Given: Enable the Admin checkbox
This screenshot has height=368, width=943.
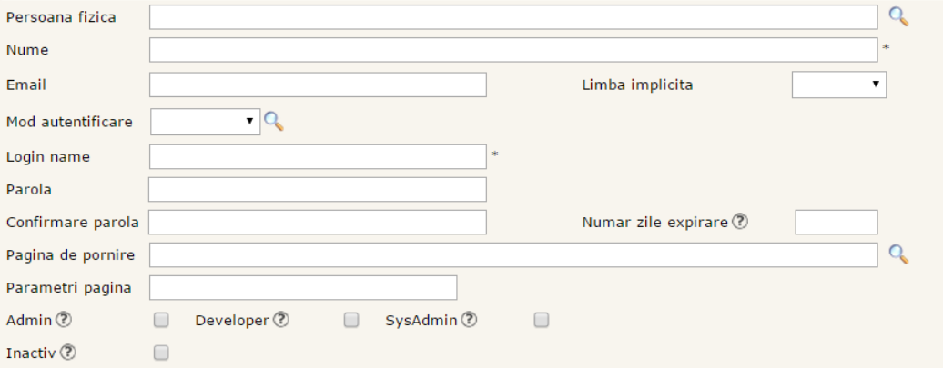Looking at the screenshot, I should click(161, 320).
